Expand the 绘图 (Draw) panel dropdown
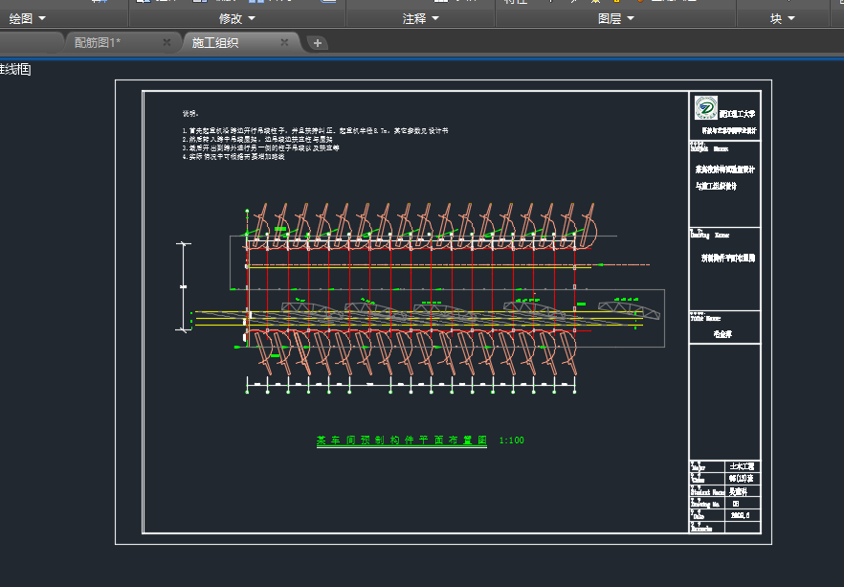This screenshot has height=587, width=844. coord(27,18)
